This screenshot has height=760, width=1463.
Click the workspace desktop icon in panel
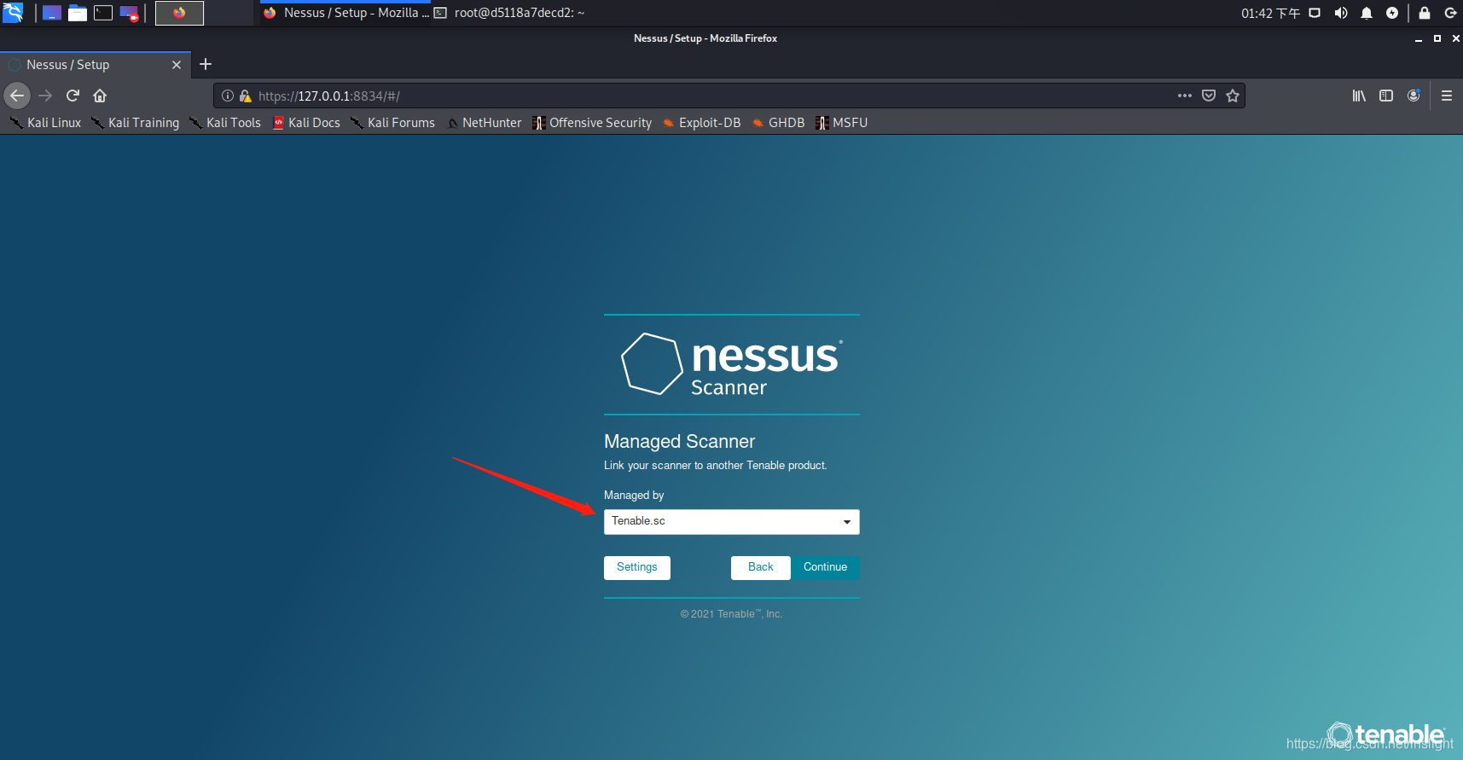52,13
